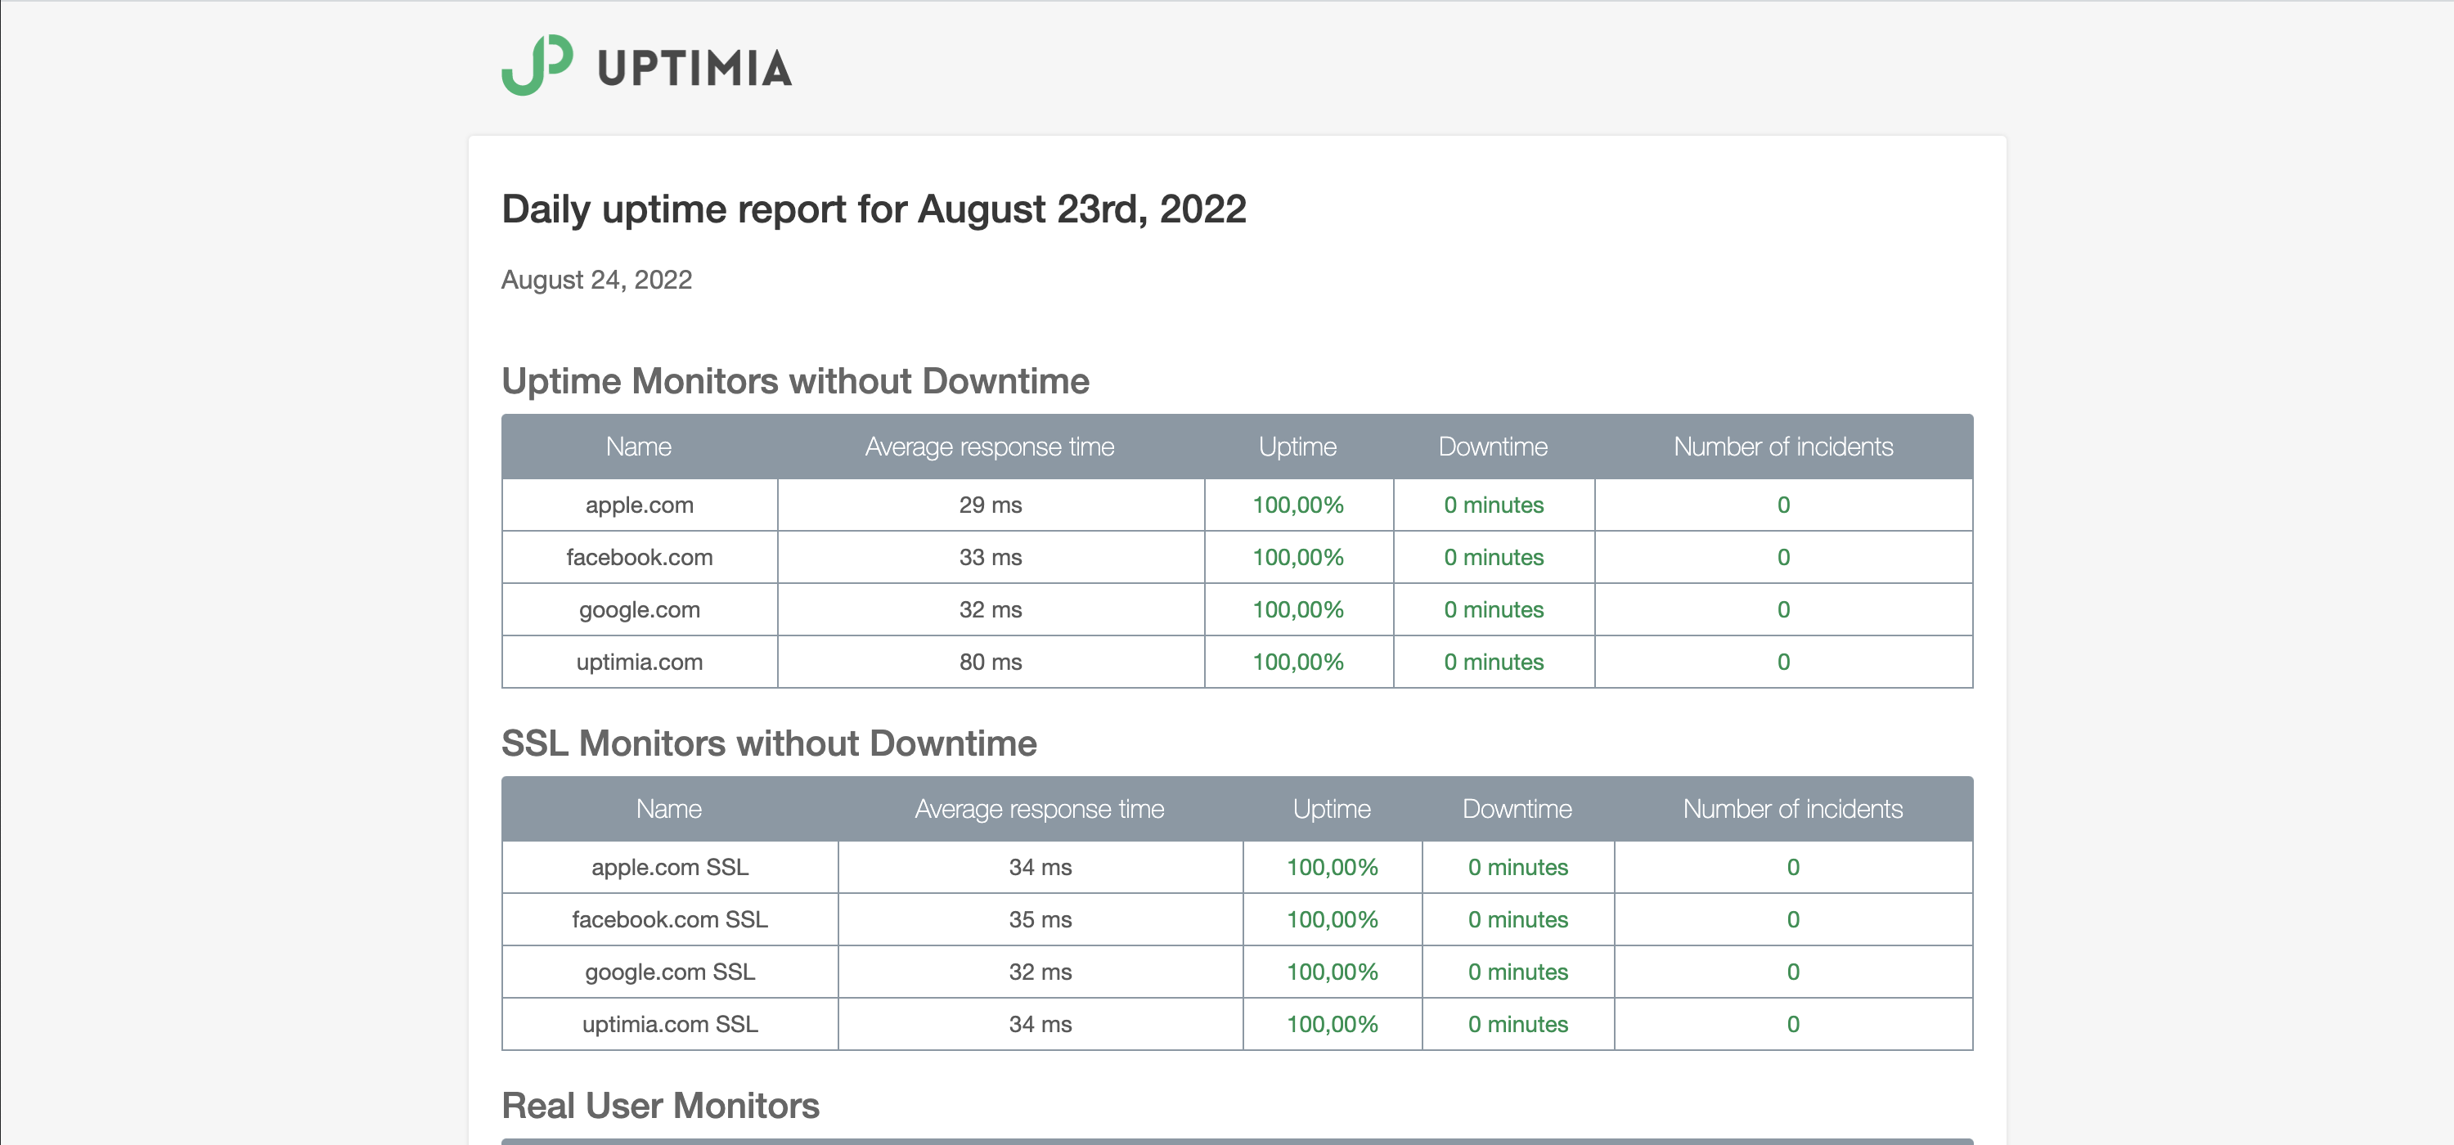This screenshot has height=1145, width=2454.
Task: Click '0 minutes' in uptimia.com SSL row
Action: (1517, 1024)
